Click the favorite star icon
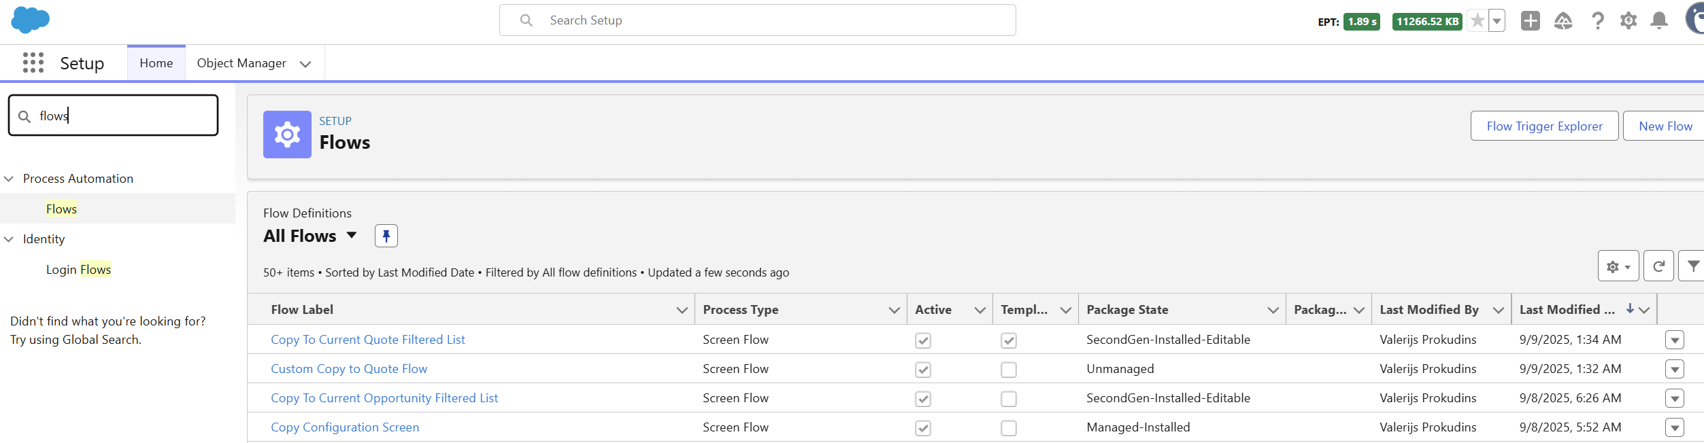Screen dimensions: 1704x443 (x=1477, y=21)
